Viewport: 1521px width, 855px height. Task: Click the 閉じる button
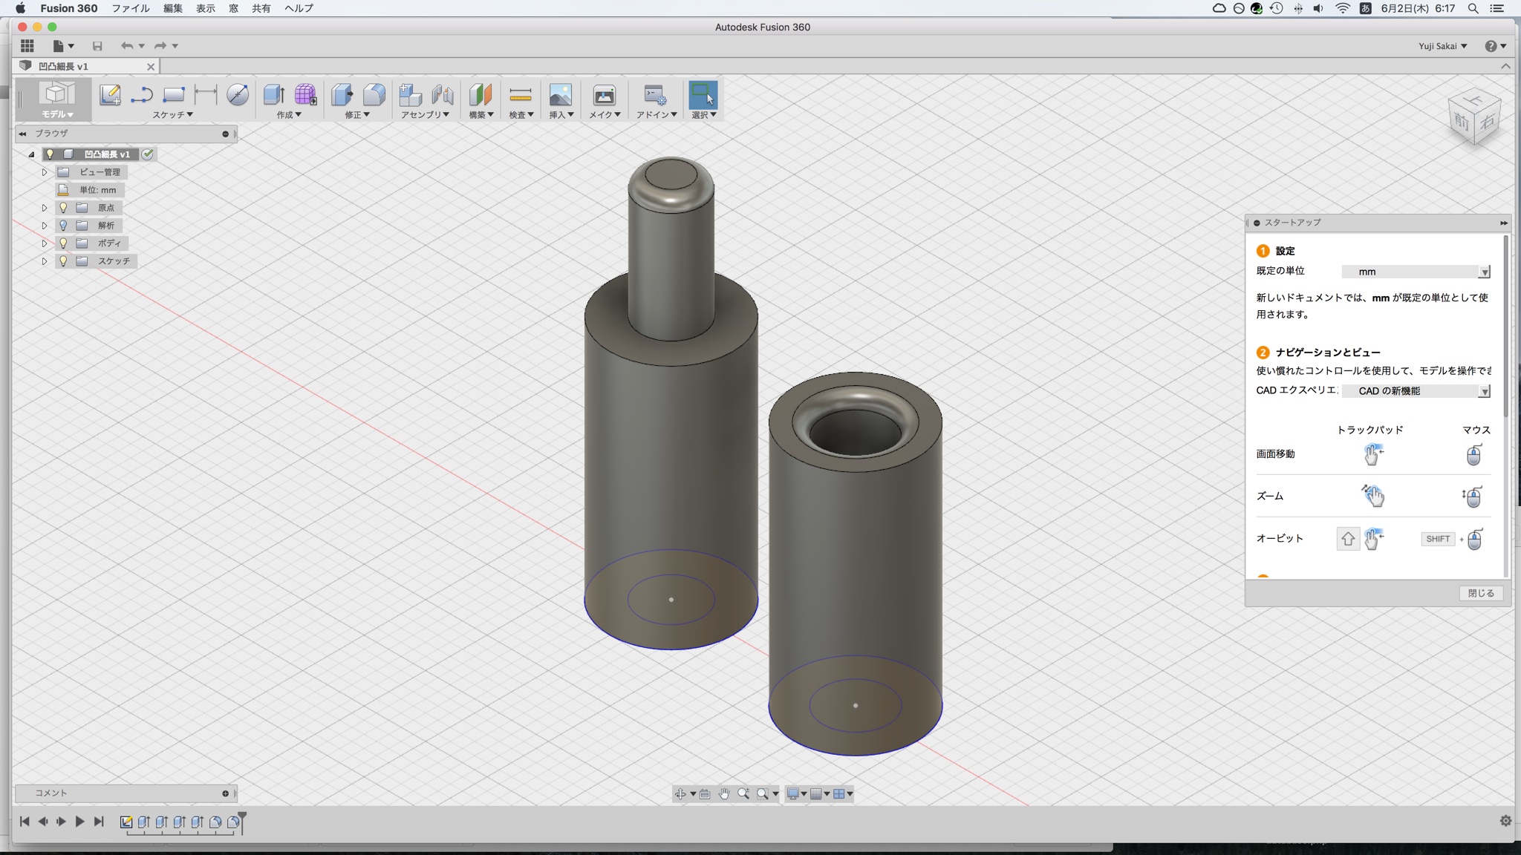point(1480,593)
